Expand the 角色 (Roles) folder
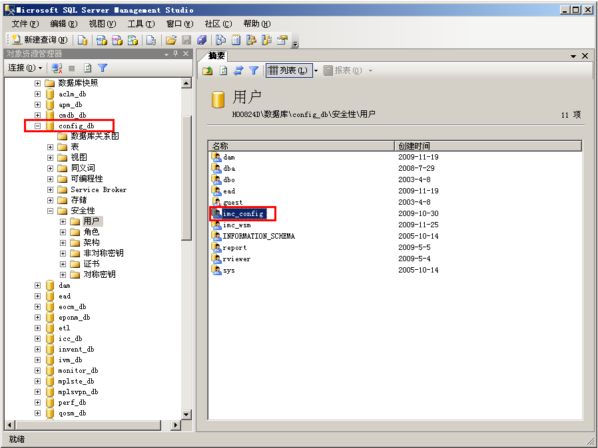 tap(63, 232)
